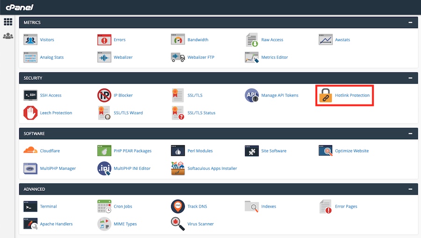Follow the Track DNS link
The height and width of the screenshot is (238, 421).
[197, 206]
